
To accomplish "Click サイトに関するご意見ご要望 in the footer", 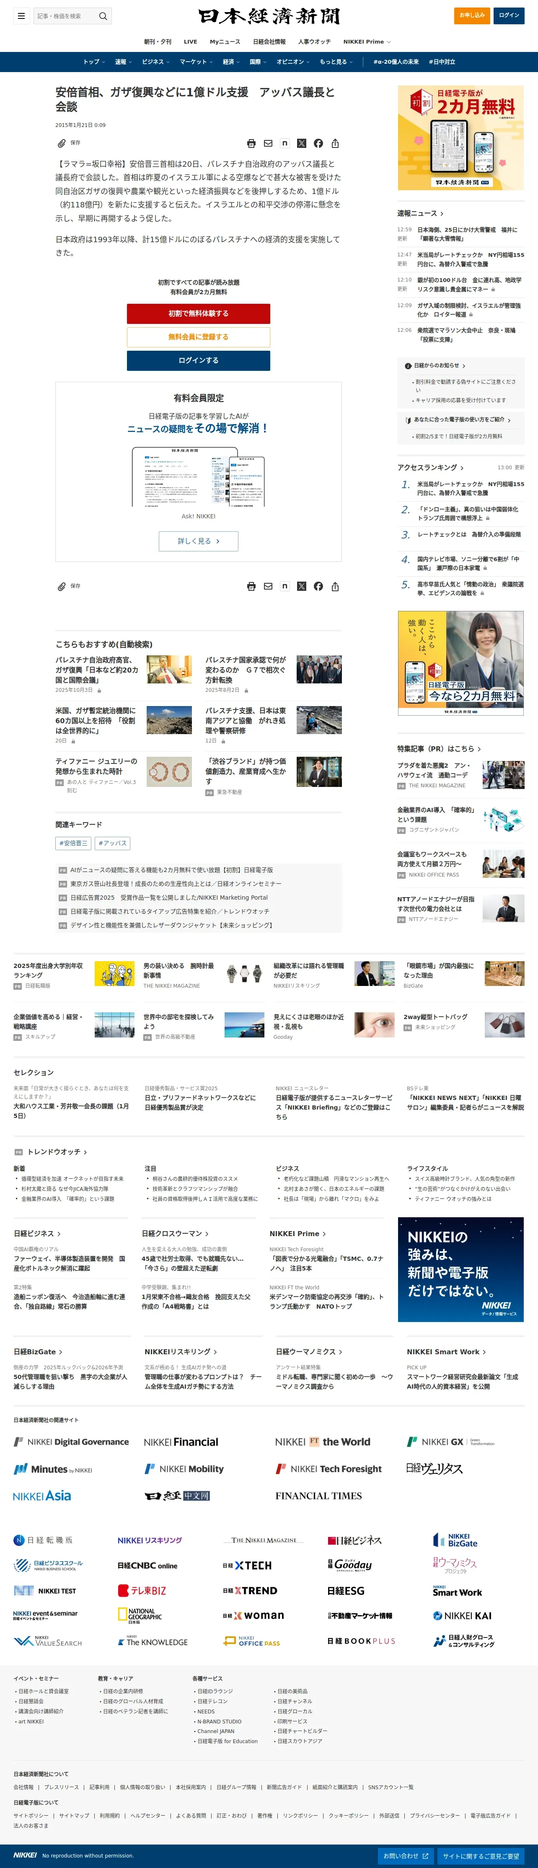I will [481, 1856].
